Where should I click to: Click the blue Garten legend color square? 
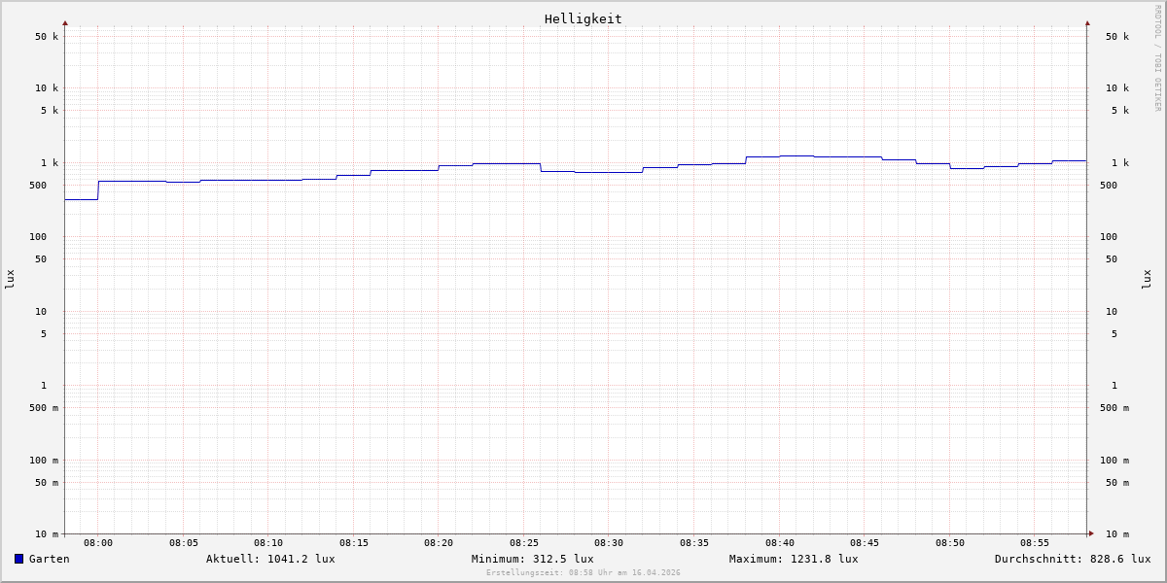coord(18,559)
